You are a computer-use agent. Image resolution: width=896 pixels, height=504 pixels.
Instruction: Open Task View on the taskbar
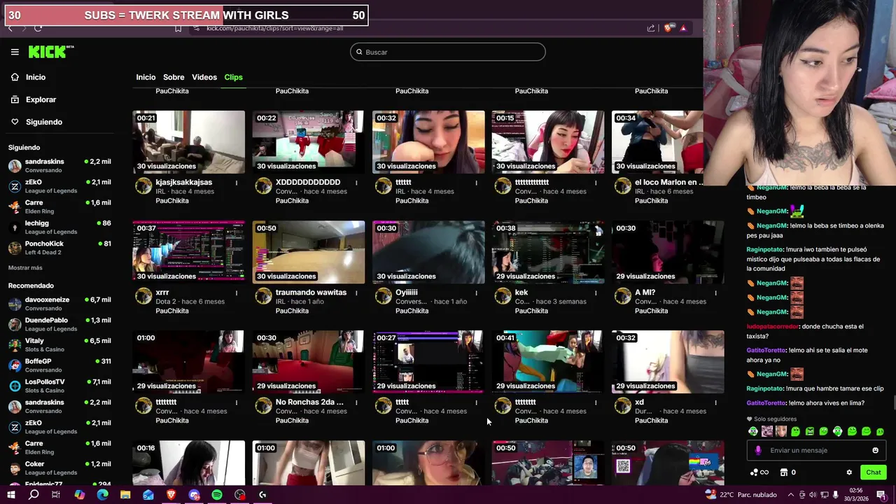(x=56, y=495)
